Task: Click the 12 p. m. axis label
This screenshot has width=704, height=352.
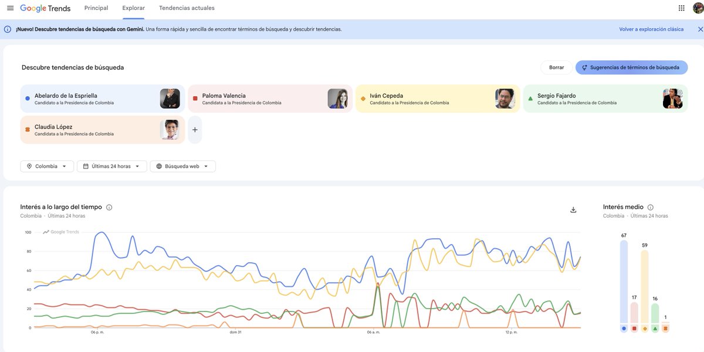Action: click(x=512, y=333)
